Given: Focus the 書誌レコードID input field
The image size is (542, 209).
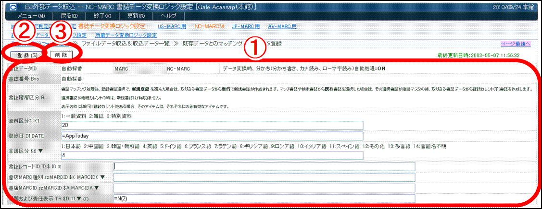Looking at the screenshot, I should click(x=264, y=167).
